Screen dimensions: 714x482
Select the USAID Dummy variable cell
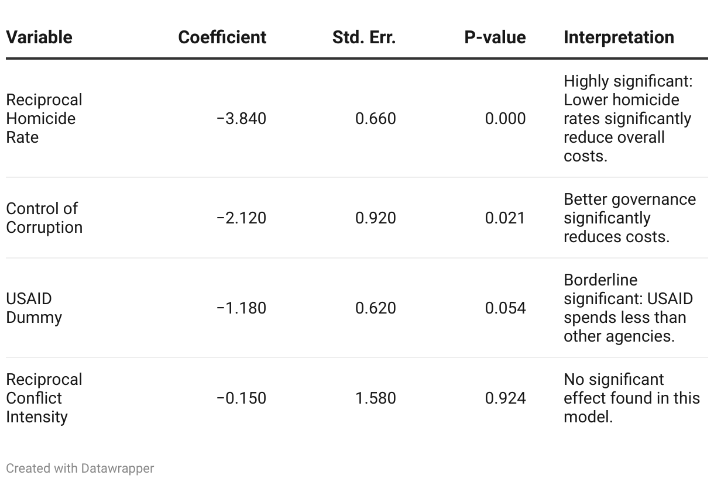[x=34, y=308]
